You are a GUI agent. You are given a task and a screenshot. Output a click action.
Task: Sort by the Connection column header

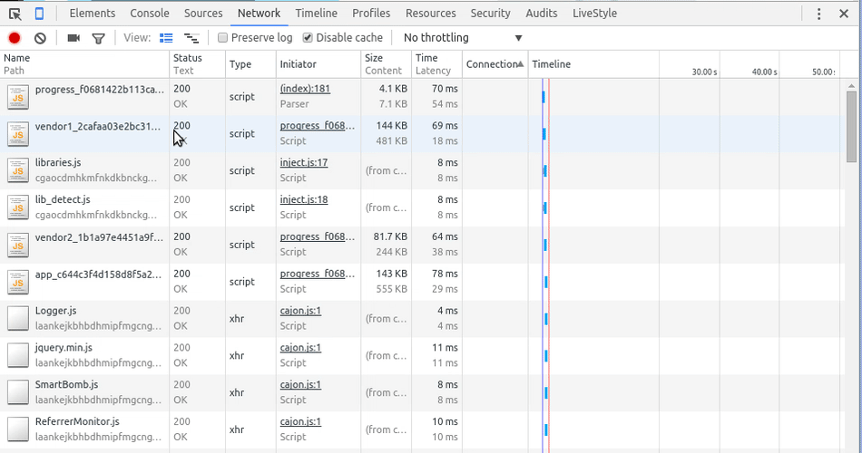494,64
